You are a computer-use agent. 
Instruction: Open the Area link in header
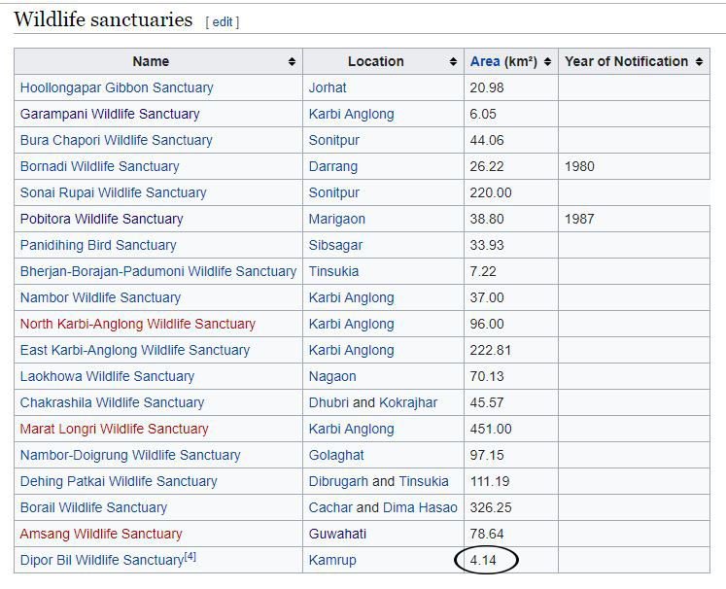(x=484, y=61)
